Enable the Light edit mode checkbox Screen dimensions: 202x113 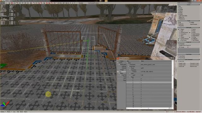[180, 31]
